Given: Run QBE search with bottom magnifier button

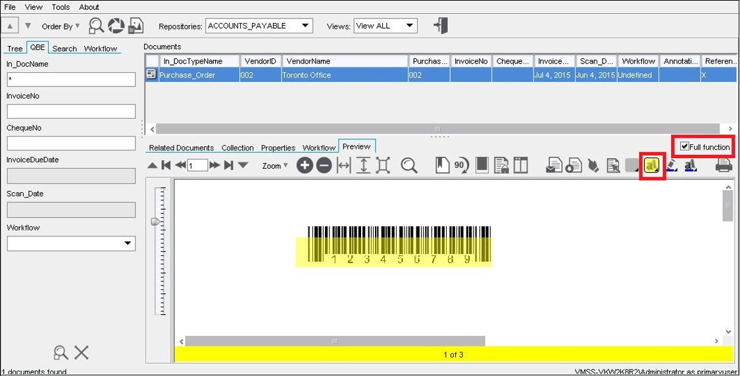Looking at the screenshot, I should [61, 352].
